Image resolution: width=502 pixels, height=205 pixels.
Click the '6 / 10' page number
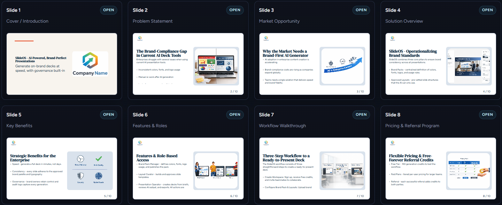(x=234, y=196)
